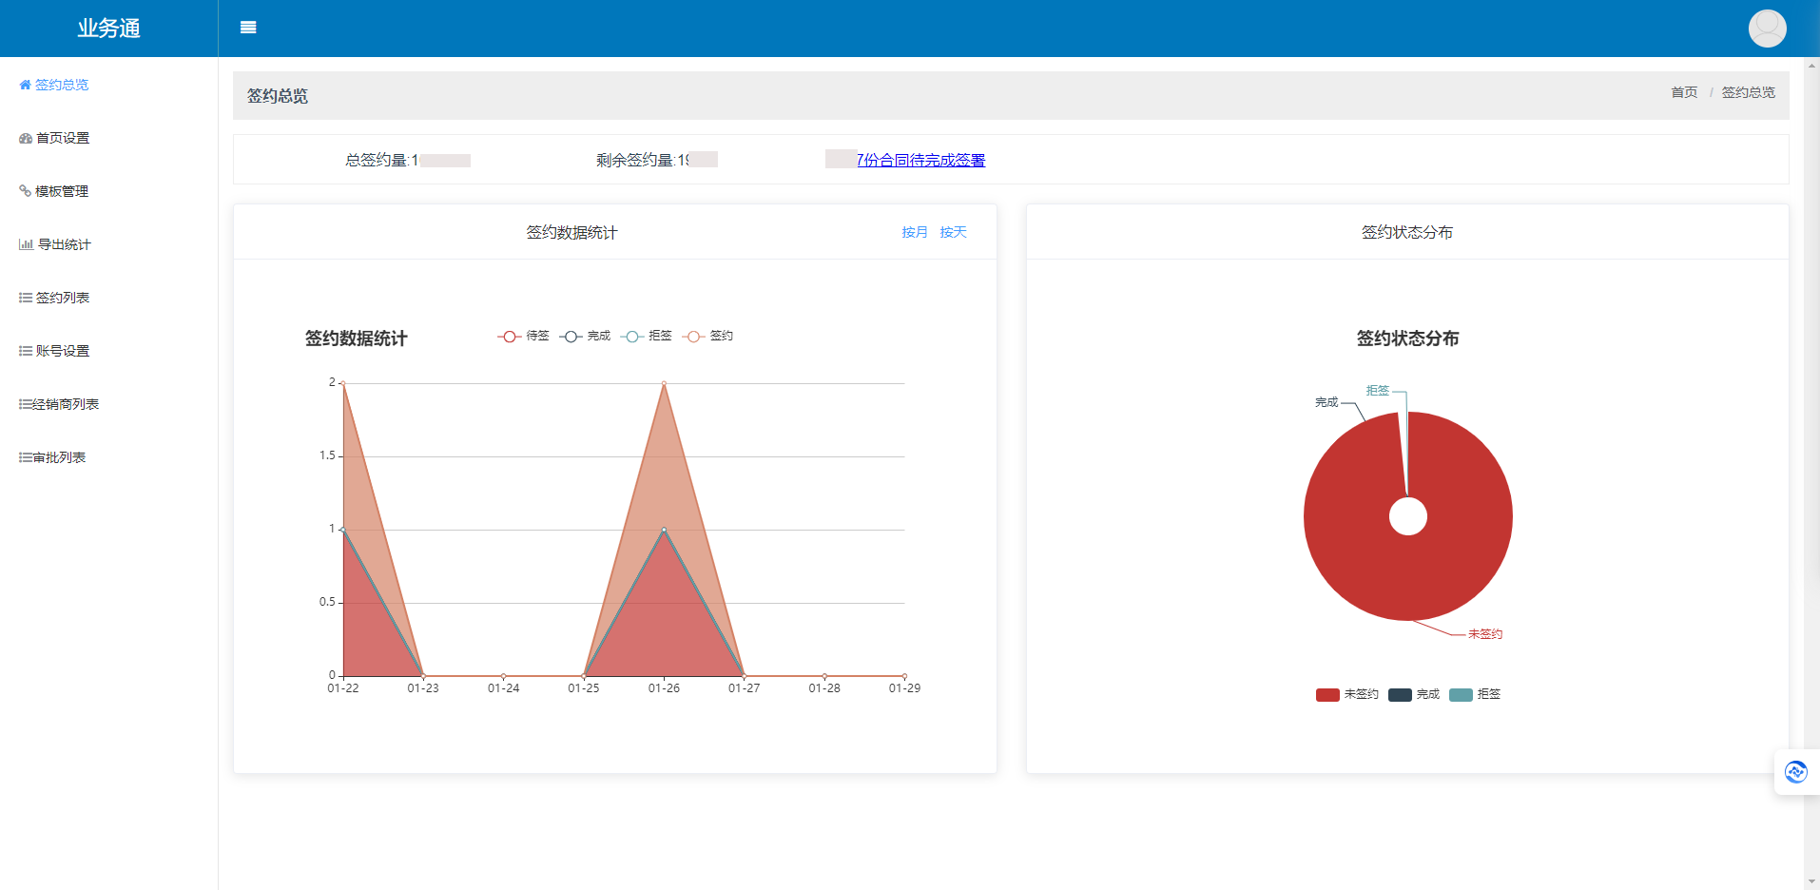Click the 7份合同待完成签署 link
The height and width of the screenshot is (890, 1820).
tap(920, 160)
